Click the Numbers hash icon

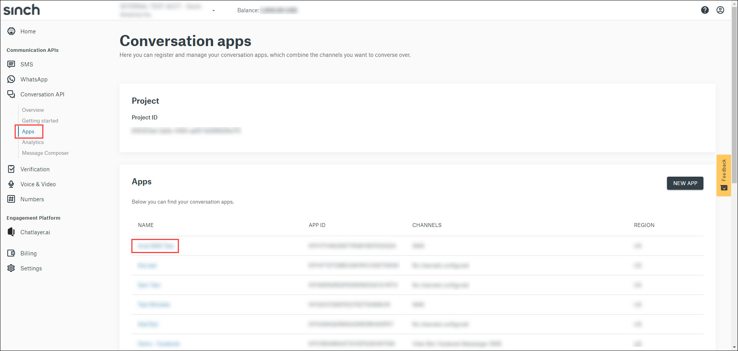point(11,199)
